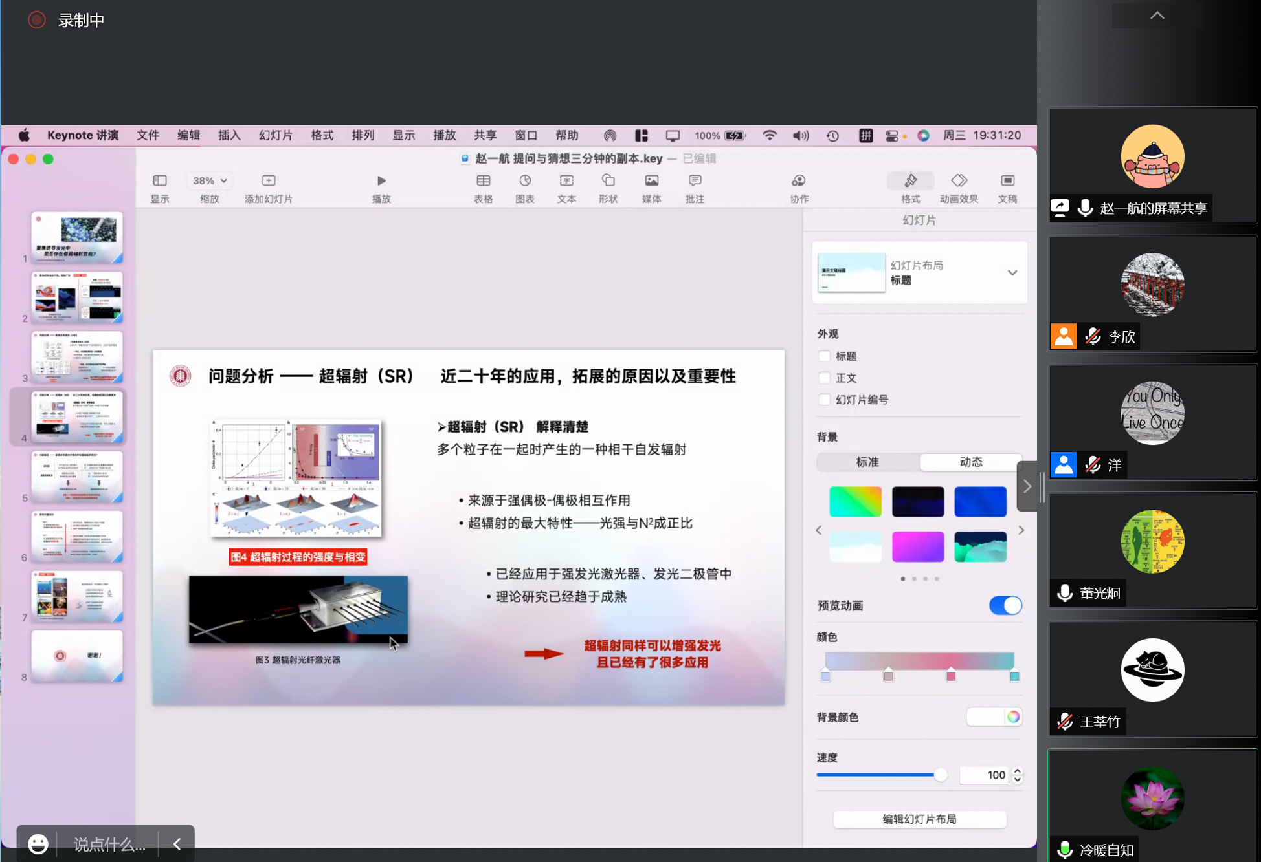Select the magenta dynamic background swatch
The width and height of the screenshot is (1261, 862).
917,546
